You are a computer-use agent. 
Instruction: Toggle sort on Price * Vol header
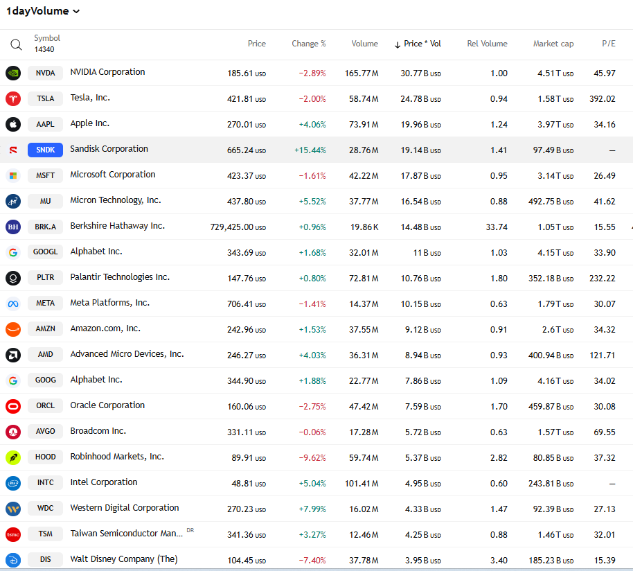(418, 44)
